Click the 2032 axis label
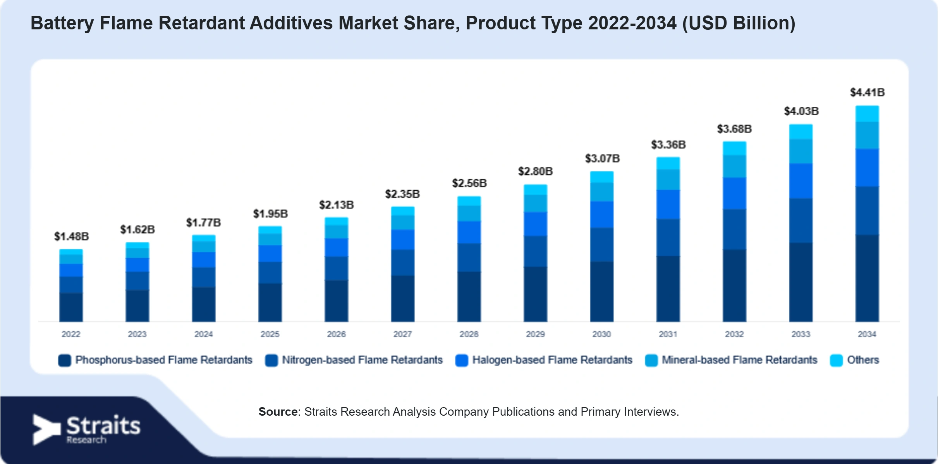 (x=734, y=334)
